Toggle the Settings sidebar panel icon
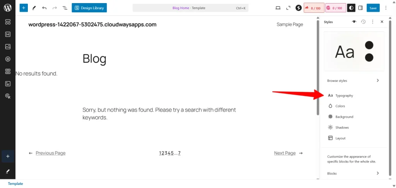 pyautogui.click(x=360, y=8)
